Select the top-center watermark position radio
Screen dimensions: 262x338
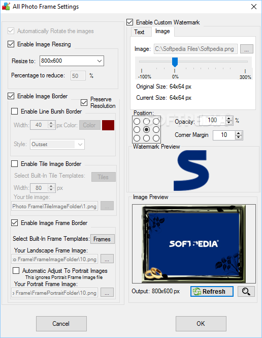click(x=146, y=121)
